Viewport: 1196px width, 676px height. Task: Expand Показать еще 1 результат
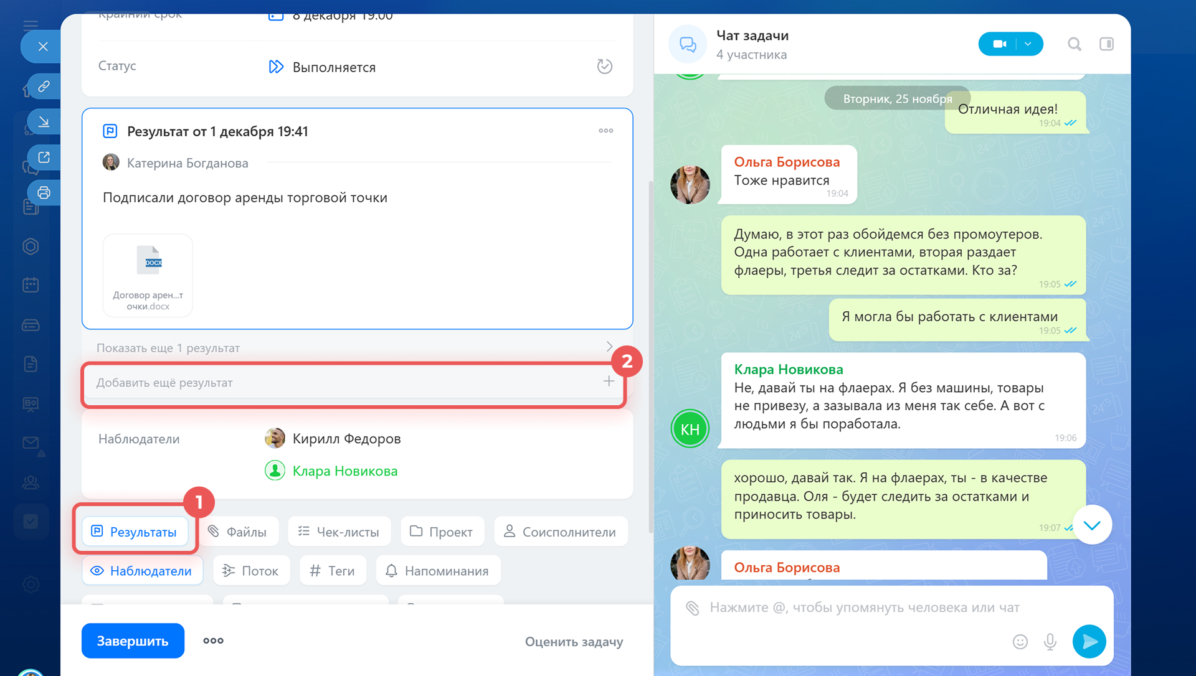tap(354, 347)
